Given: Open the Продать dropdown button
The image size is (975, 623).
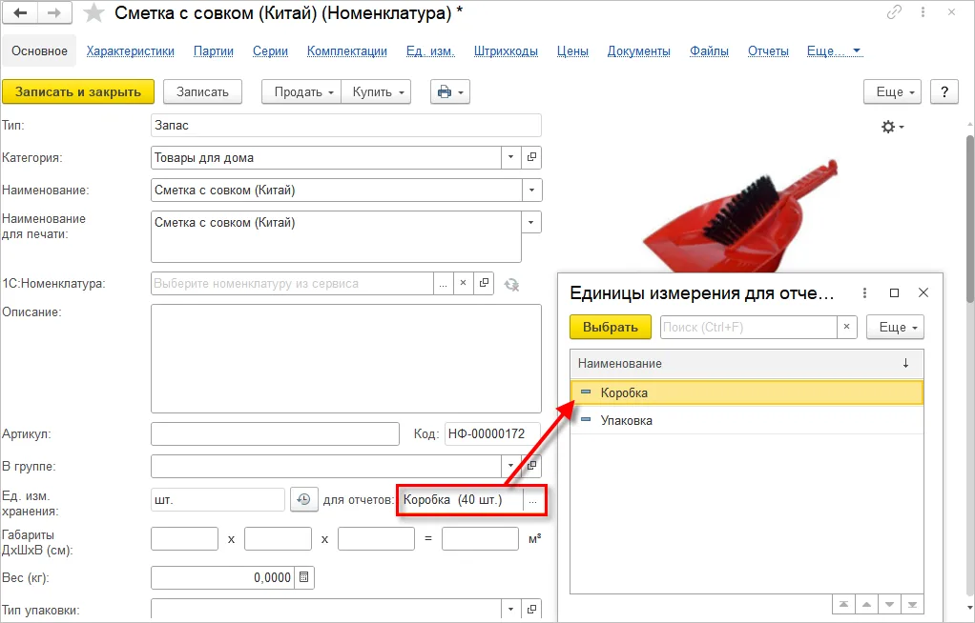Looking at the screenshot, I should 301,92.
